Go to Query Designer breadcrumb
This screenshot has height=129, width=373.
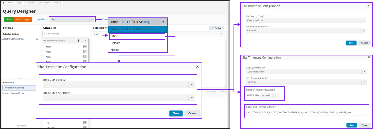pyautogui.click(x=44, y=2)
